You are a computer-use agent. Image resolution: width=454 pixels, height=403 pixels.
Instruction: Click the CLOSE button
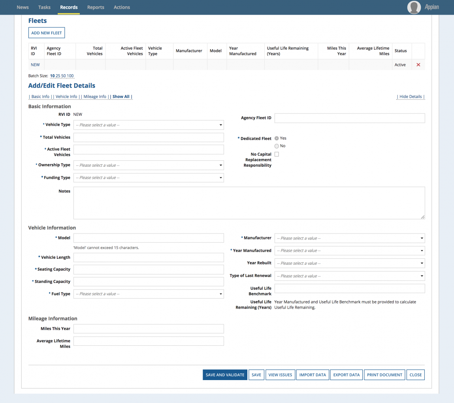tap(416, 375)
